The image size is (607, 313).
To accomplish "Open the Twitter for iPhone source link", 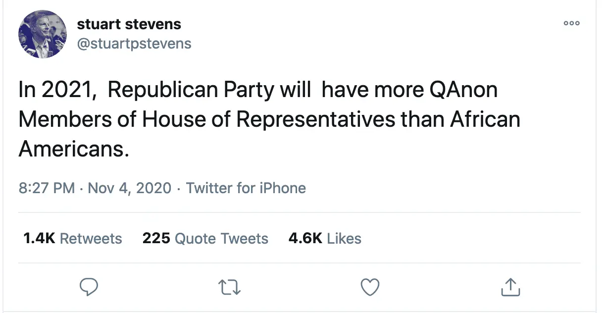I will pyautogui.click(x=246, y=188).
